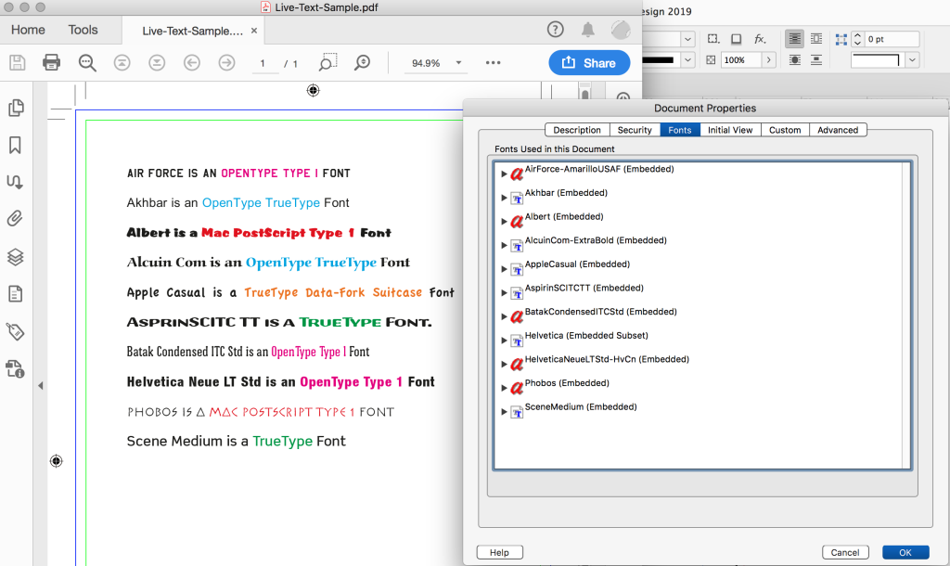The height and width of the screenshot is (566, 950).
Task: Switch to the Description tab
Action: (577, 130)
